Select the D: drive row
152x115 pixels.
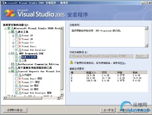(109, 78)
